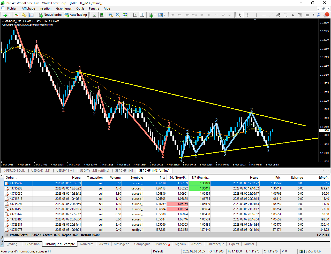Open the chart templates dropdown
Screen dimensions: 331x254
162,15
